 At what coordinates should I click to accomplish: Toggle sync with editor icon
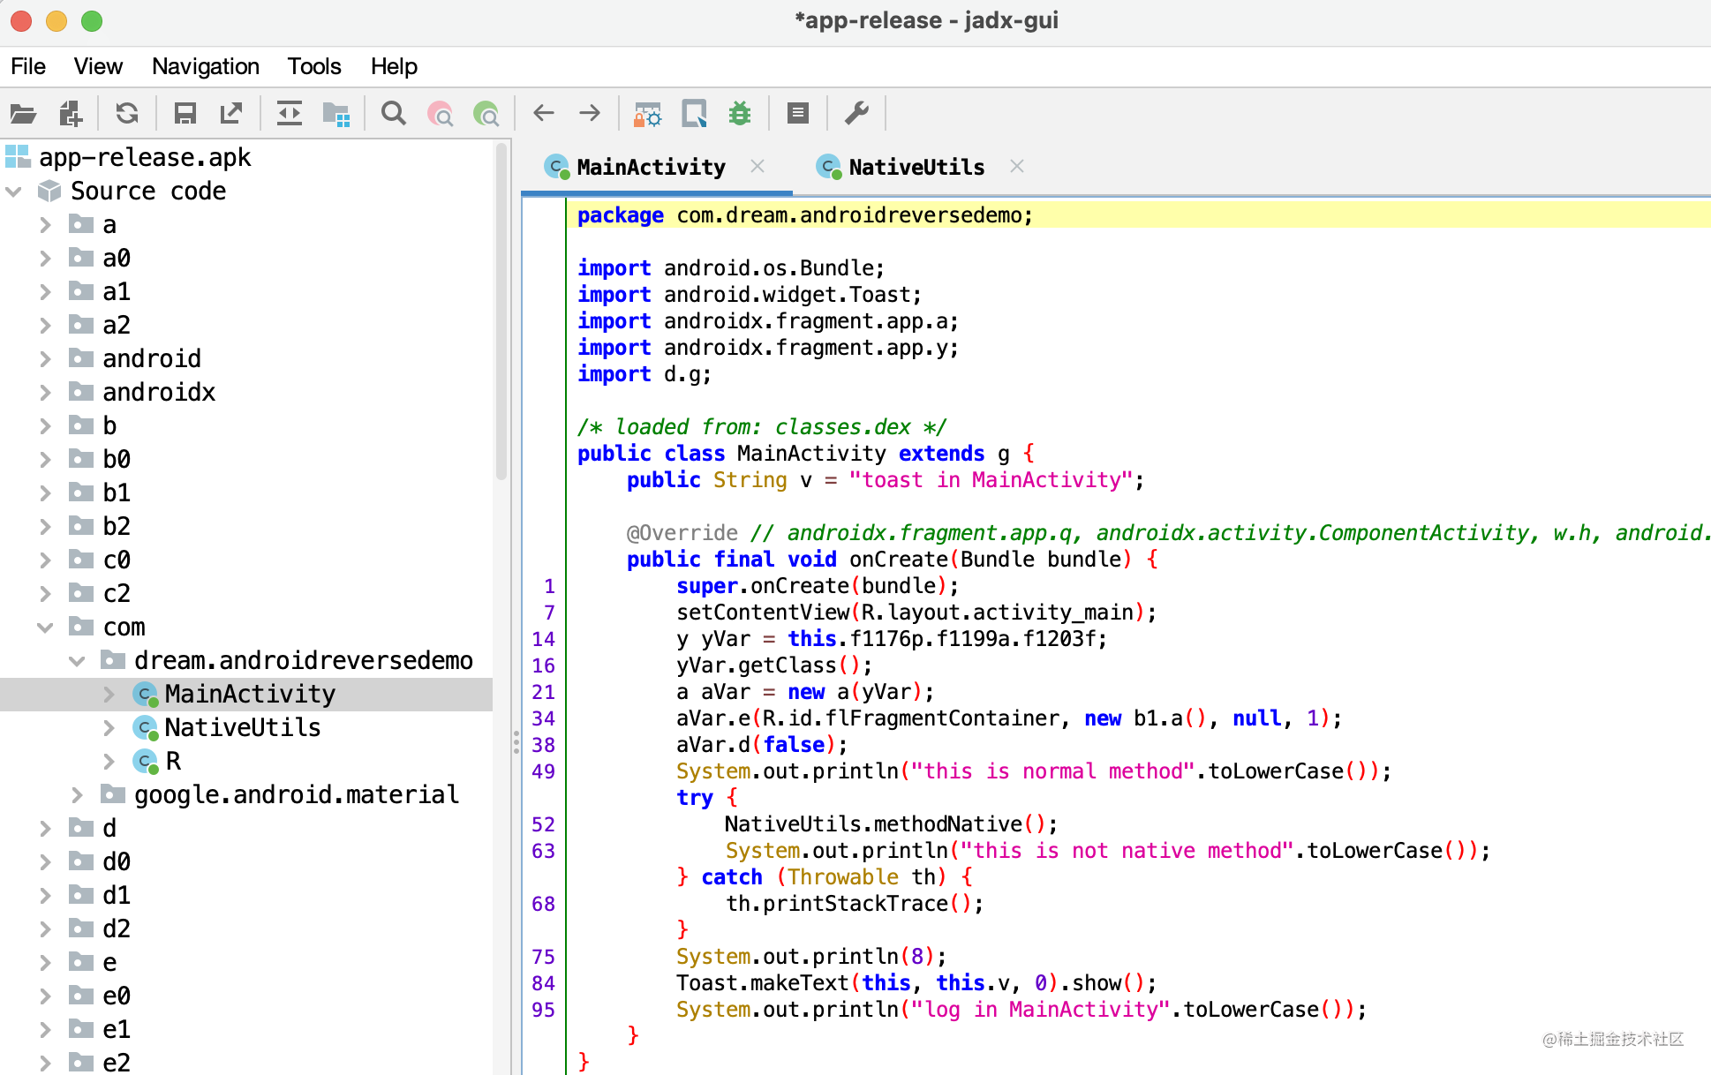click(290, 114)
